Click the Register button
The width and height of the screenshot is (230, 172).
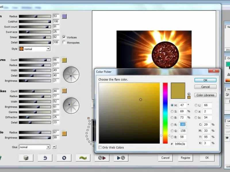pos(185,158)
